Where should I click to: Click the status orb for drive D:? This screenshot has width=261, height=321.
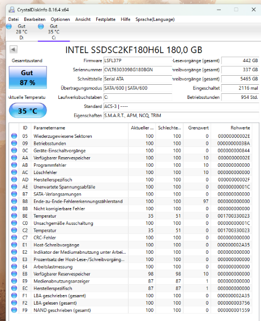[9, 27]
